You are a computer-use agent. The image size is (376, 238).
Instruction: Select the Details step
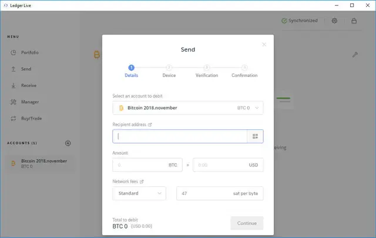point(131,71)
